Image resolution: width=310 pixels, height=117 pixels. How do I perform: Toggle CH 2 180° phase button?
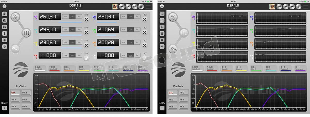click(145, 20)
